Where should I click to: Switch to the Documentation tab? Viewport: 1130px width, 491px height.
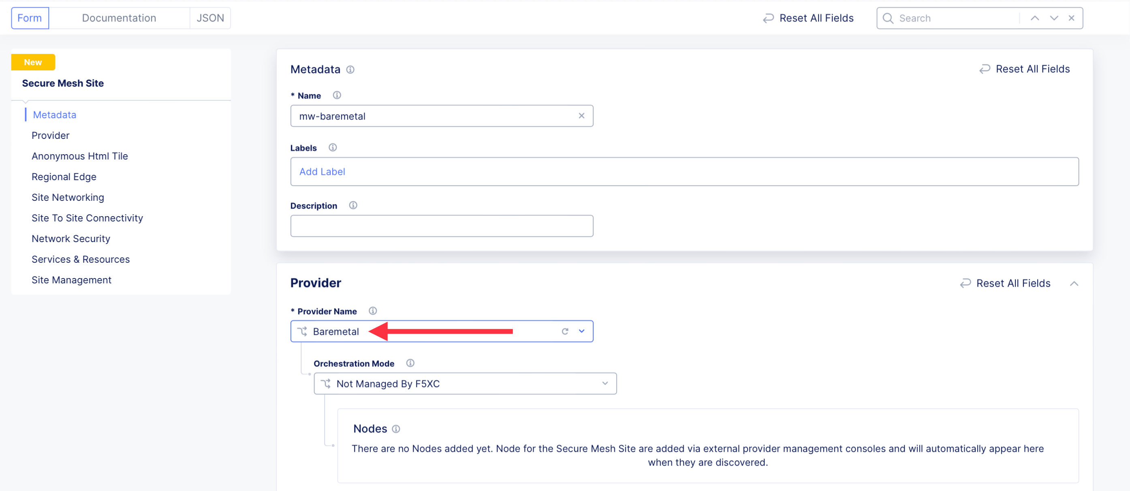(119, 18)
